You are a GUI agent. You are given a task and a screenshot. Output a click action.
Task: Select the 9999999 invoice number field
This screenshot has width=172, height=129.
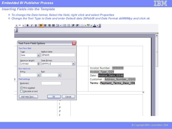click(118, 68)
